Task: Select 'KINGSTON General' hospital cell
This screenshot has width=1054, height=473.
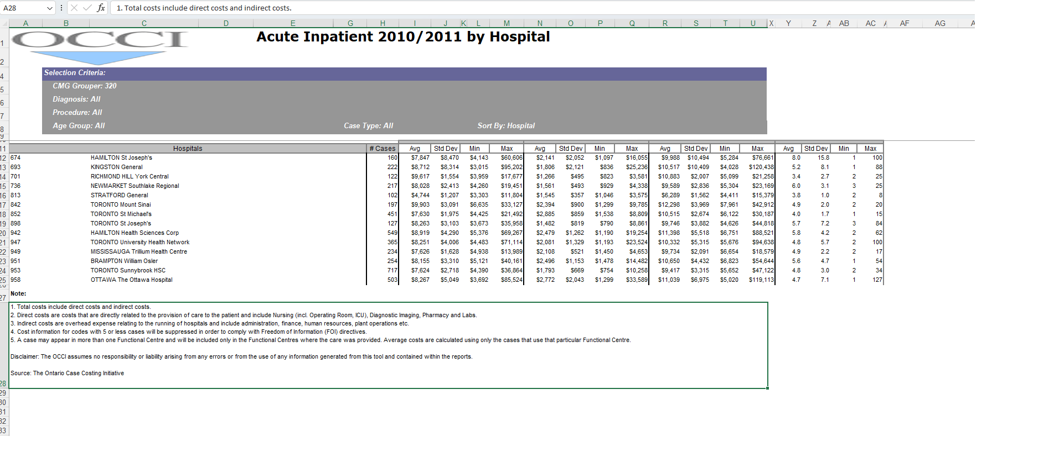Action: point(116,167)
